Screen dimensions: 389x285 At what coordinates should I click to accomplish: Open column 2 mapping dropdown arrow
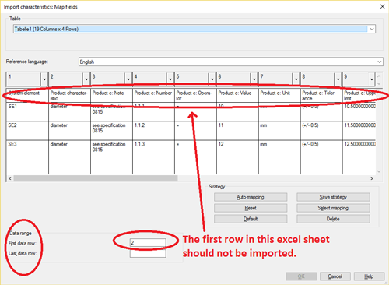point(86,79)
